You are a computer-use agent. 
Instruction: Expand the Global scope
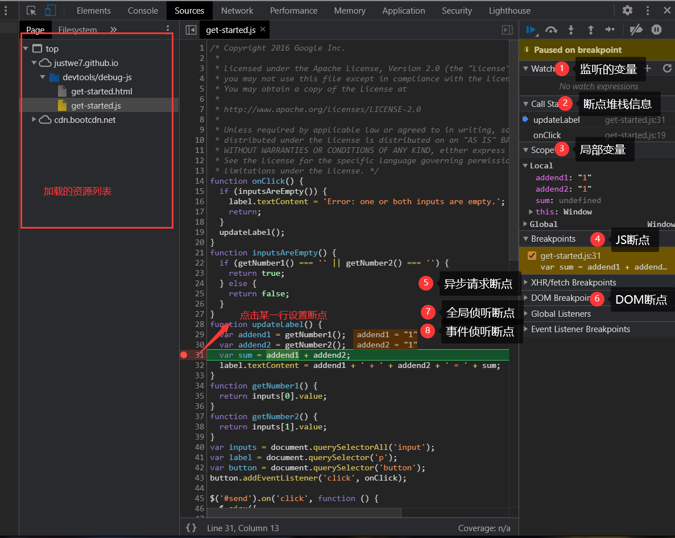[x=525, y=224]
